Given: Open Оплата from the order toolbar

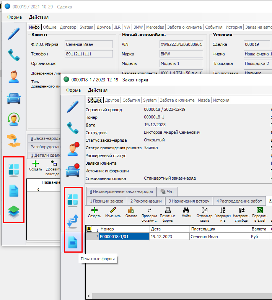Looking at the screenshot, I should pyautogui.click(x=131, y=212).
